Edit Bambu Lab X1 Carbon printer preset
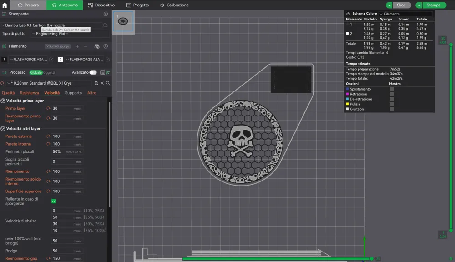This screenshot has width=455, height=262. coord(106,25)
